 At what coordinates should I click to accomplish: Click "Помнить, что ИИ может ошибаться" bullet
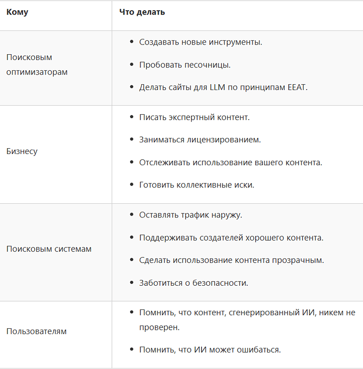tap(210, 350)
